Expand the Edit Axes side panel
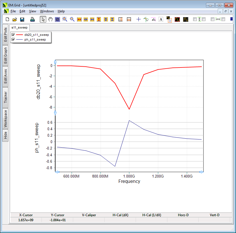 [x=6, y=76]
